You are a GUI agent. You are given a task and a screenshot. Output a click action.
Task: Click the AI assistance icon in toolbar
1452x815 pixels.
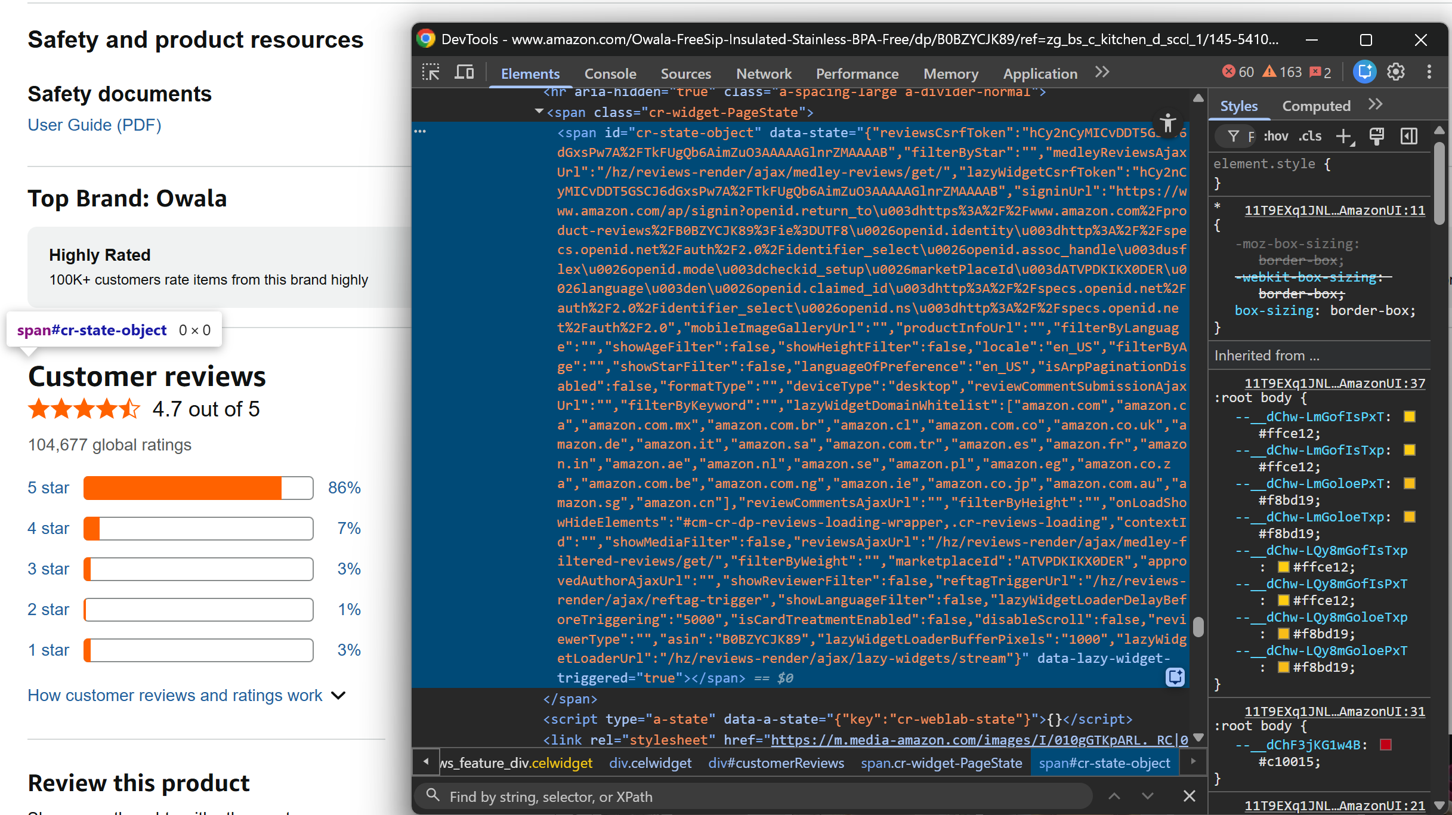[1364, 72]
